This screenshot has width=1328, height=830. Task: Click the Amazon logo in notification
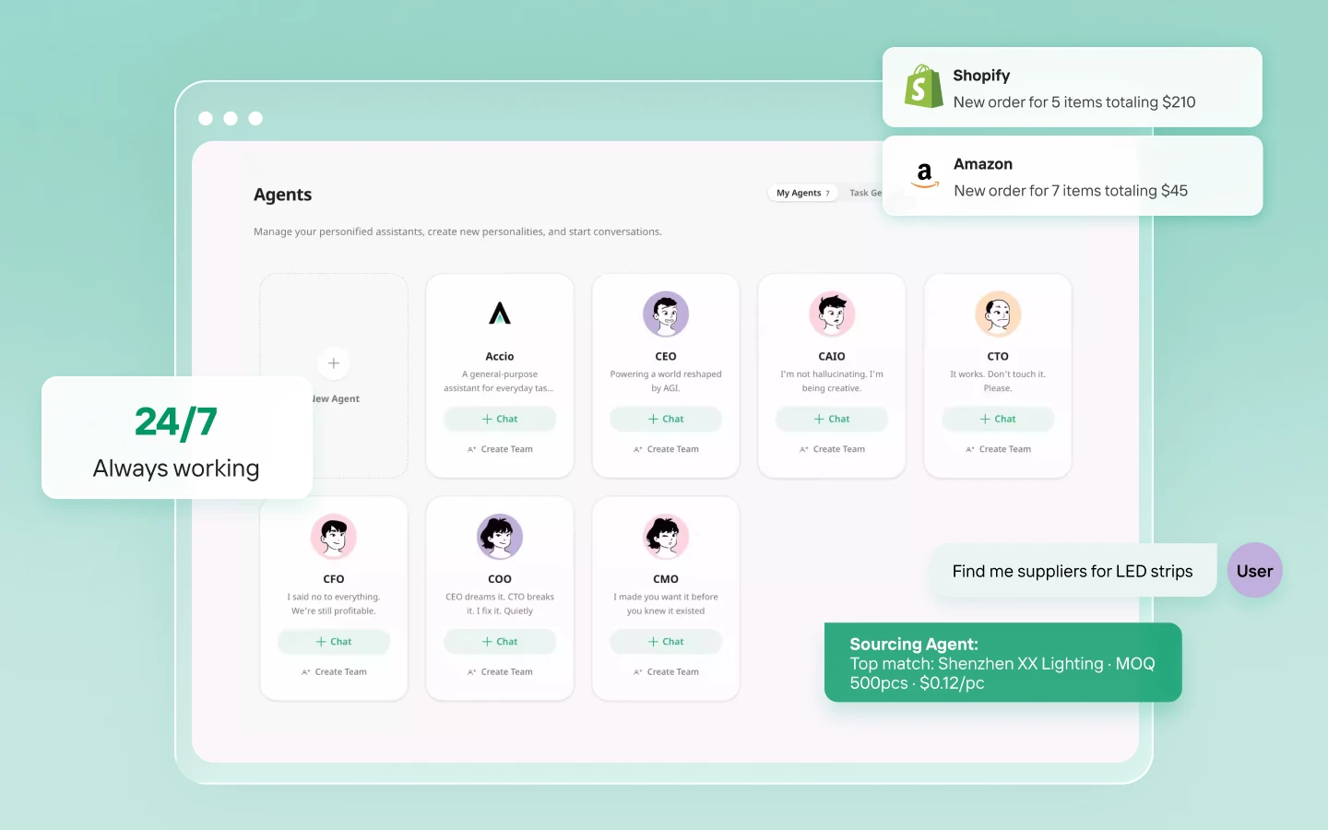click(x=924, y=175)
